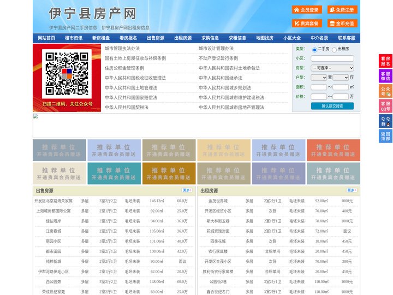Click the 客服微信 side floating icon
This screenshot has width=393, height=295.
tap(385, 76)
